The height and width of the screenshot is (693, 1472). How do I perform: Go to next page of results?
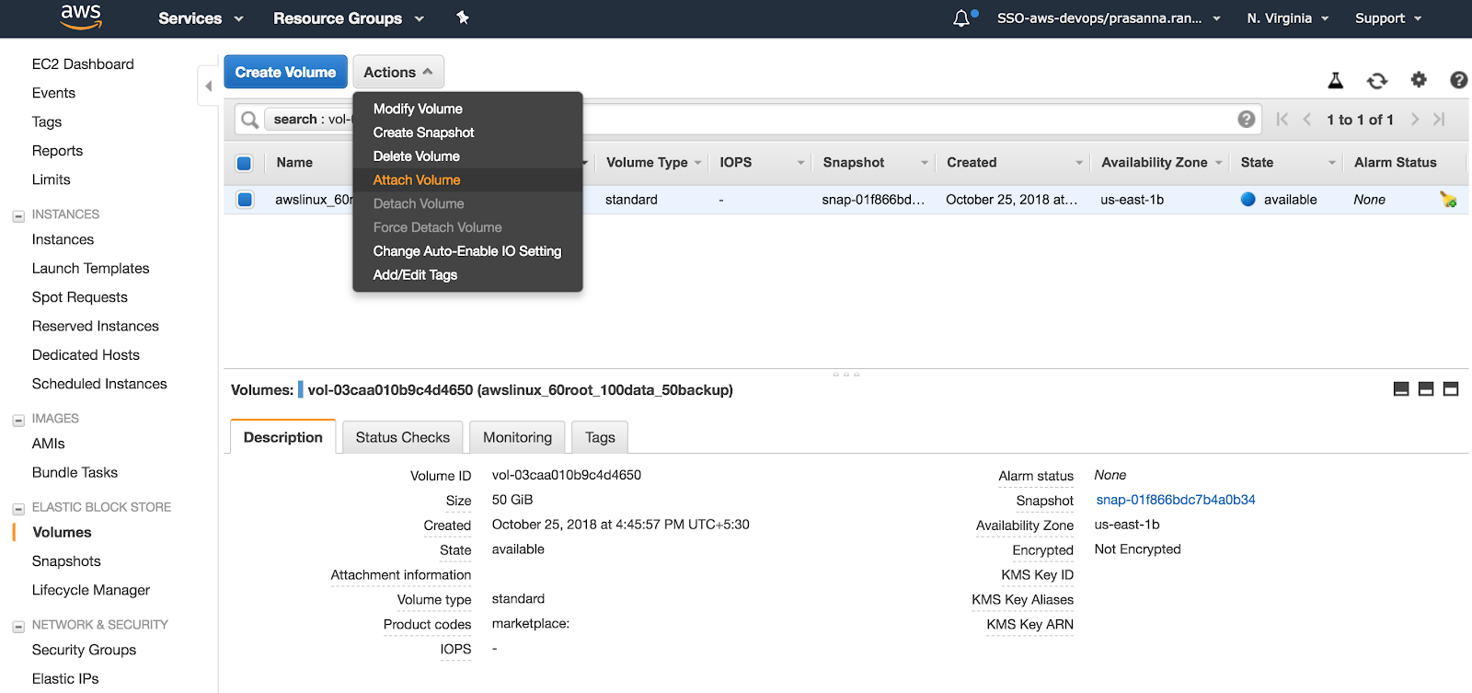[x=1415, y=119]
